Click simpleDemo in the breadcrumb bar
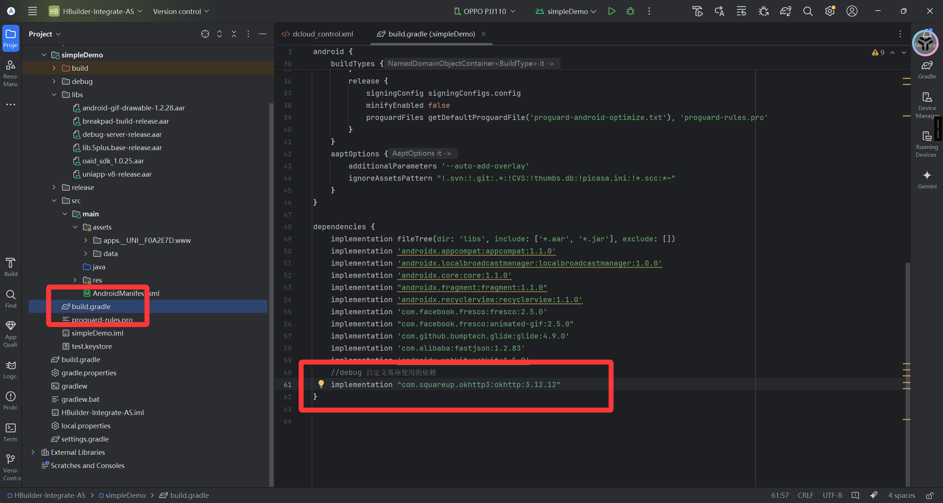The image size is (943, 503). (122, 495)
